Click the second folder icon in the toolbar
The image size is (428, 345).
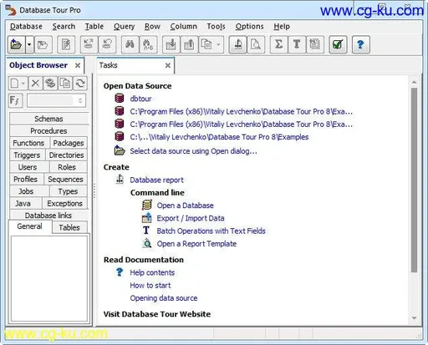tap(43, 44)
